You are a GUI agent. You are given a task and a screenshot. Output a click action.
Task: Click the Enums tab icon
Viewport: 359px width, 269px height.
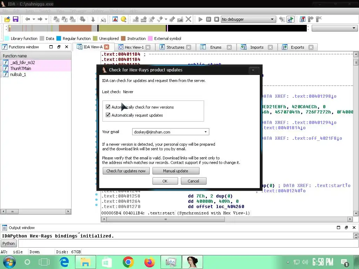203,47
